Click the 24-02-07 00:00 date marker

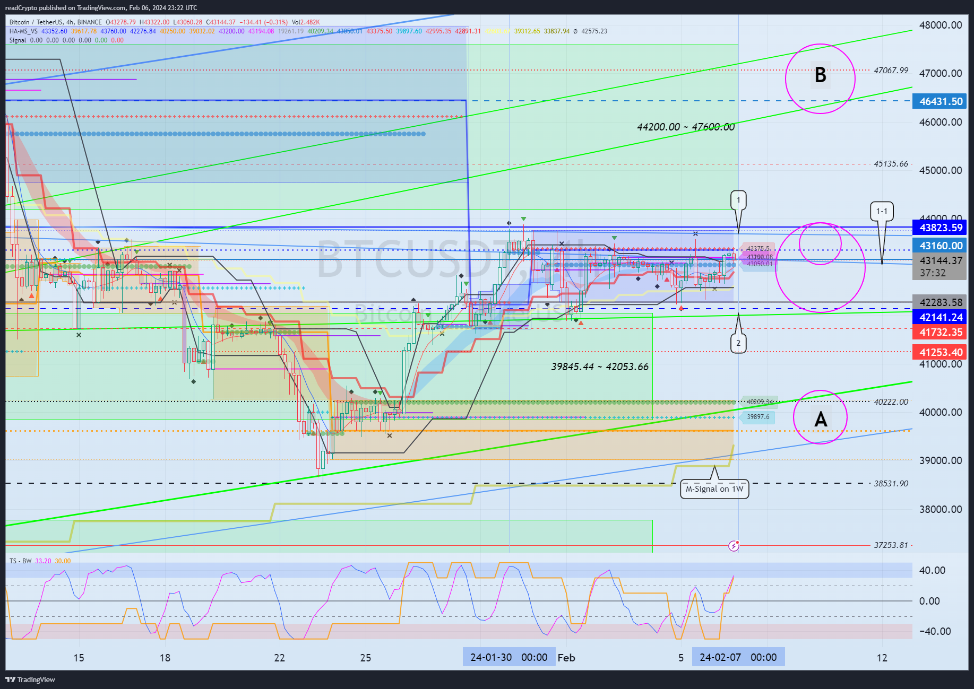point(738,657)
